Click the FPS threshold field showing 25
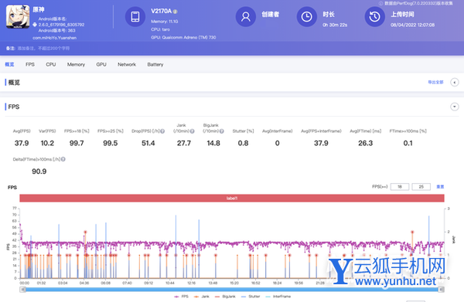Image resolution: width=464 pixels, height=302 pixels. [x=421, y=187]
